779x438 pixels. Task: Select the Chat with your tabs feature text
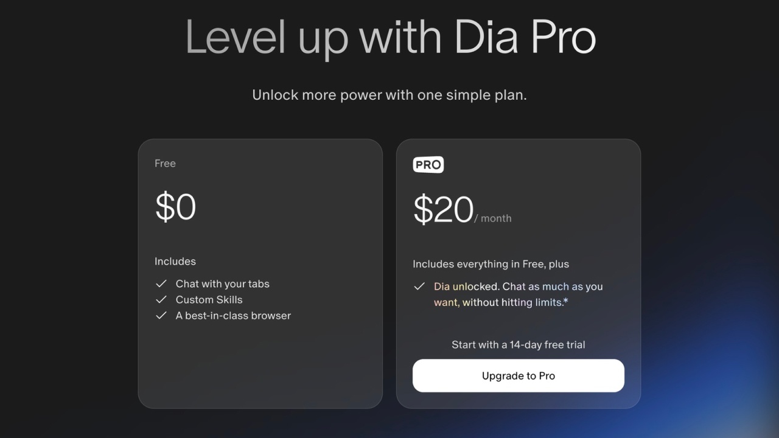[x=222, y=283]
